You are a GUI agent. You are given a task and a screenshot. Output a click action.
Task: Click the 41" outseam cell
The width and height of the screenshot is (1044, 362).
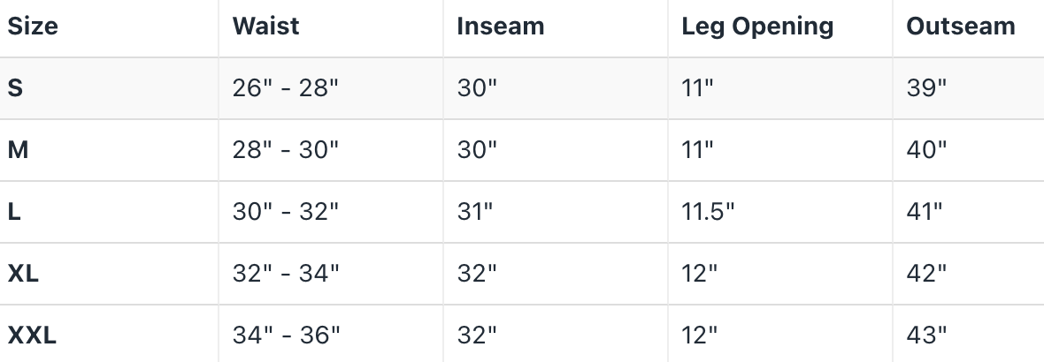tap(926, 212)
